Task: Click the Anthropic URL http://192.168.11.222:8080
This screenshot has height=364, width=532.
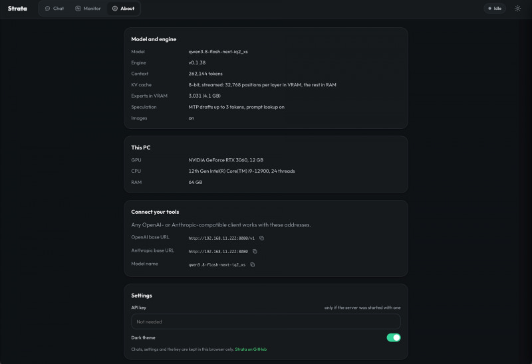Action: 218,251
